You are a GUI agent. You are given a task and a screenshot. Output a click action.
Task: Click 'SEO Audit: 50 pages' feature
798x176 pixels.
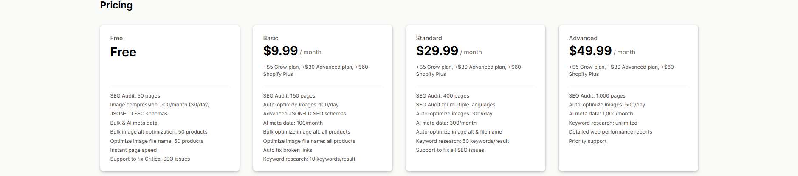[135, 96]
